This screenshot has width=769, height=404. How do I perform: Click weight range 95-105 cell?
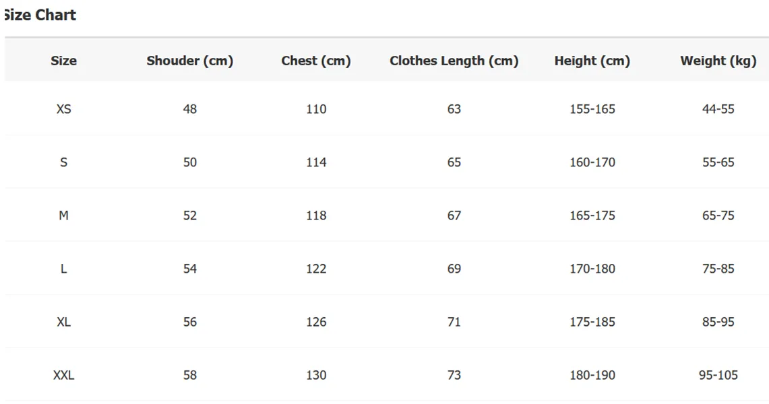click(718, 375)
